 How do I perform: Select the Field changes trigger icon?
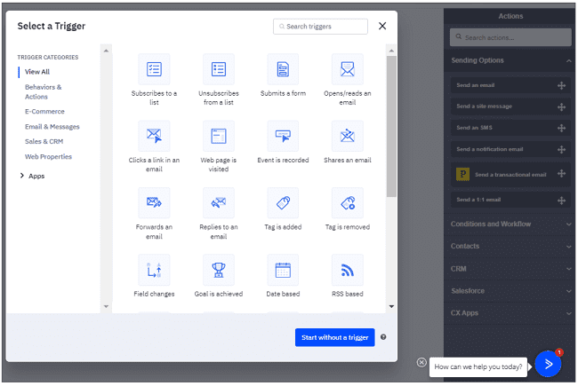coord(154,269)
